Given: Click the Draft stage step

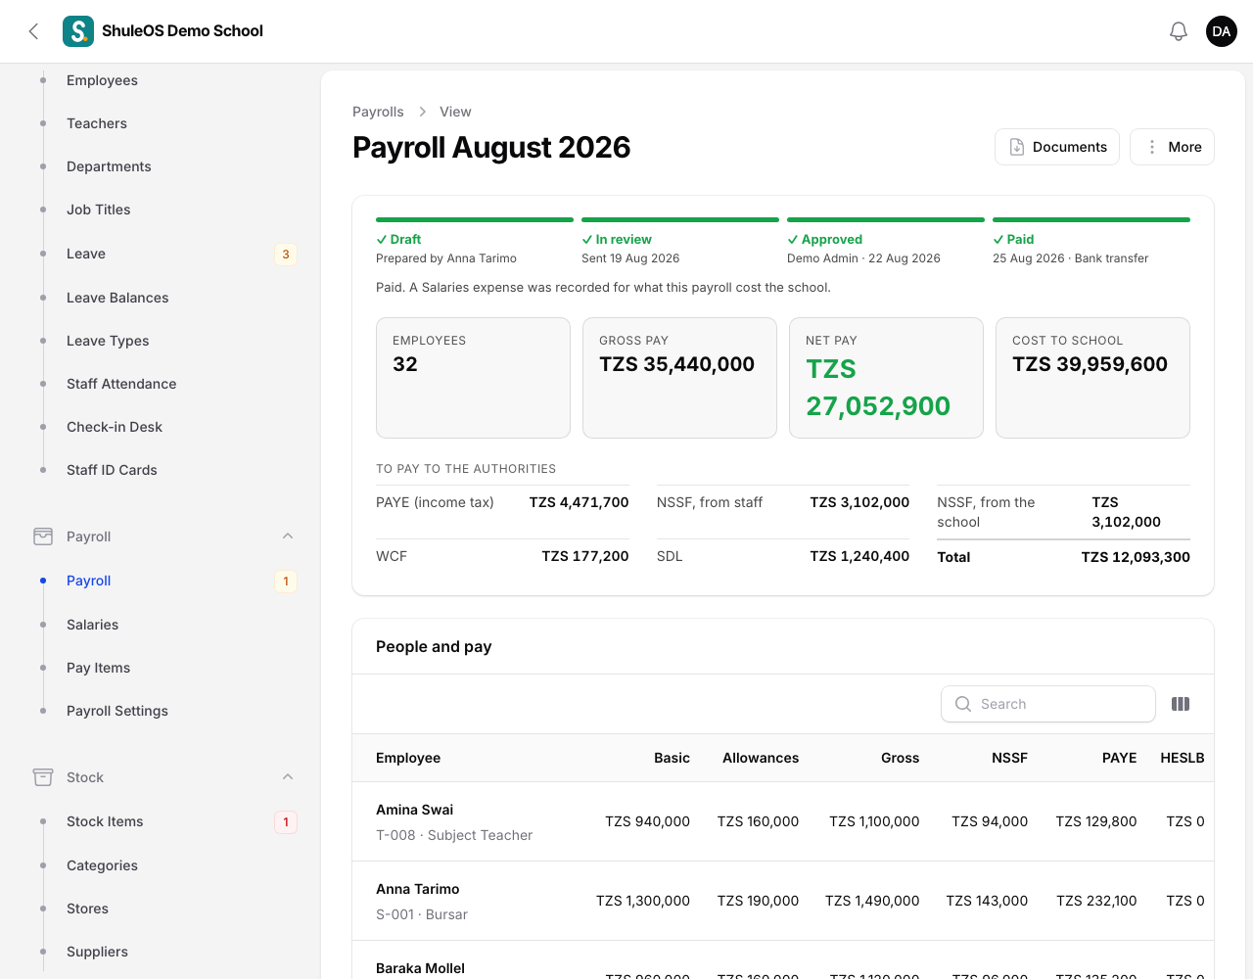Looking at the screenshot, I should click(475, 241).
